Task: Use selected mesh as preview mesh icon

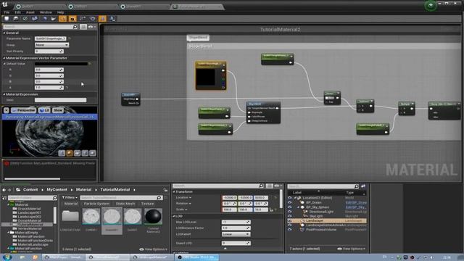Action: tap(93, 153)
